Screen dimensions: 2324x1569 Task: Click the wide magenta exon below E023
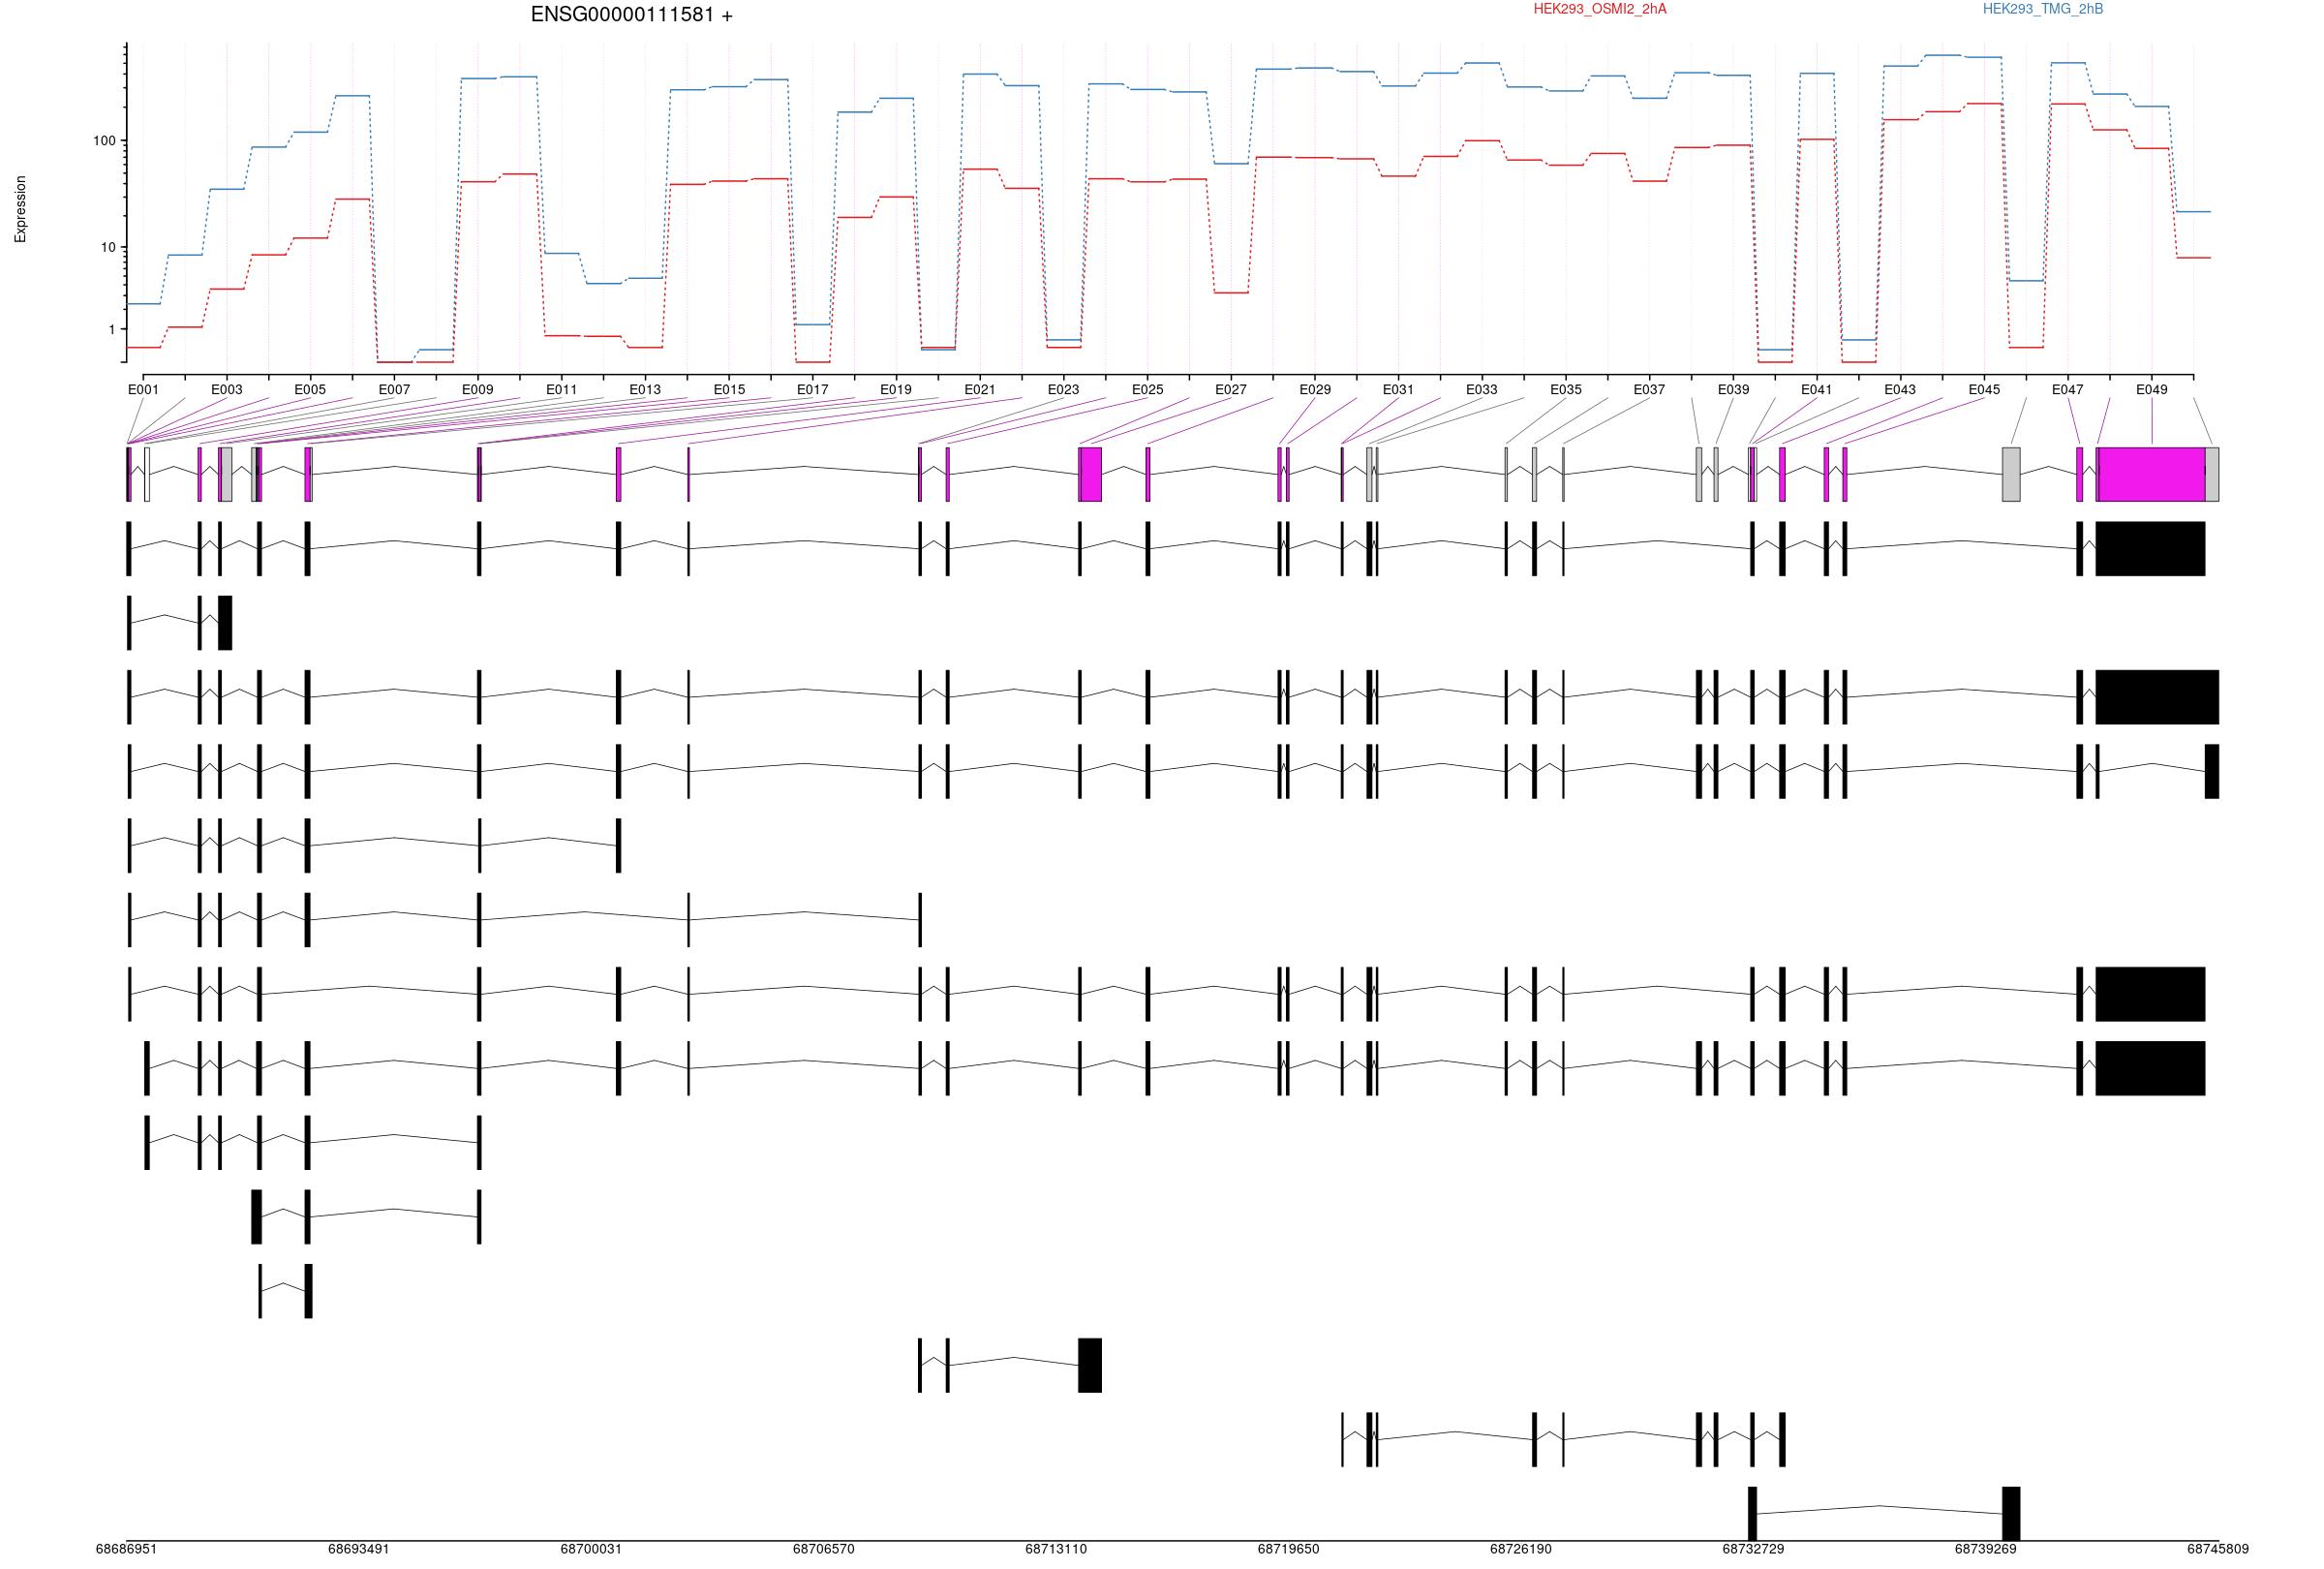pyautogui.click(x=1091, y=474)
